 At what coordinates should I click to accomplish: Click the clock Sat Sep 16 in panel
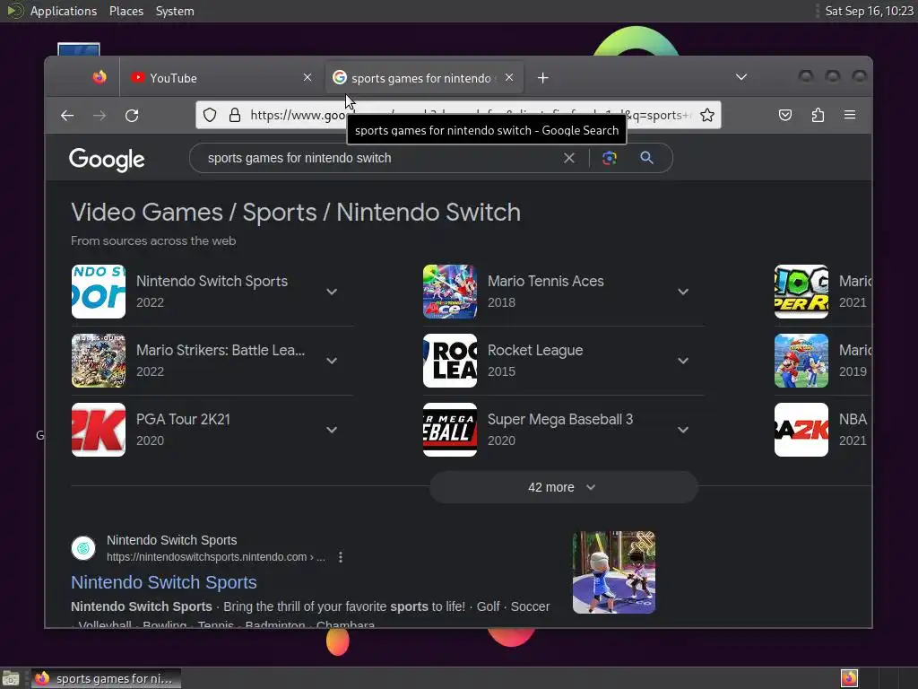pos(869,11)
